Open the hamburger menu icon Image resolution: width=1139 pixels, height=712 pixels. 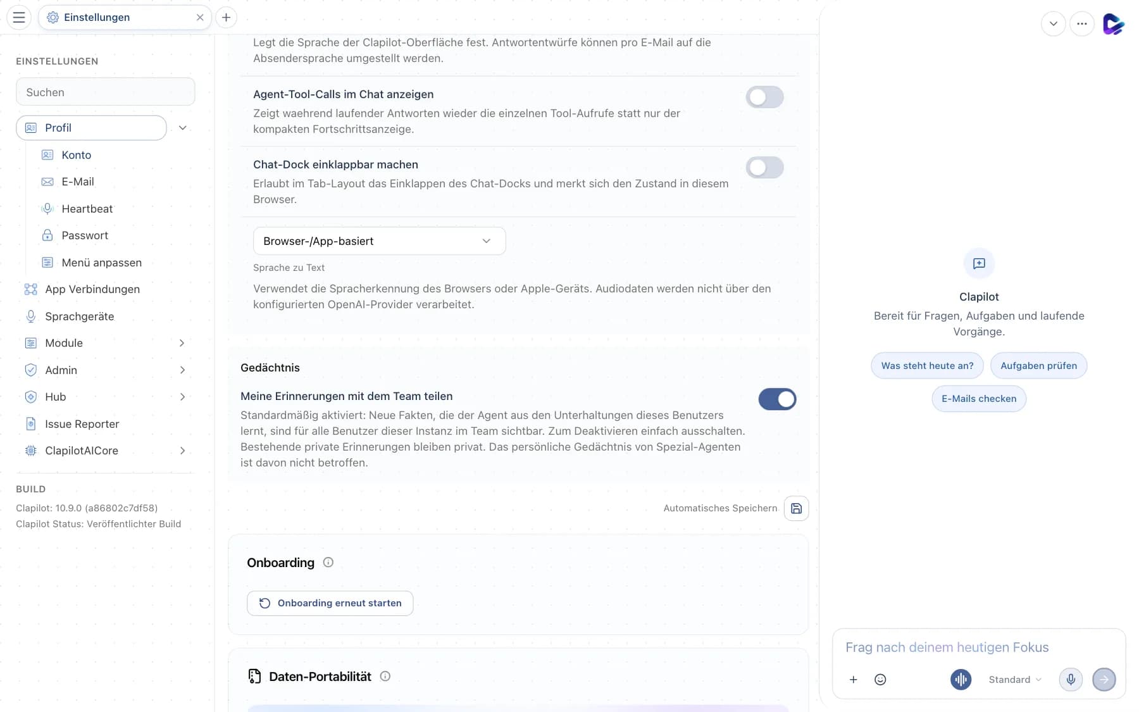click(x=19, y=17)
